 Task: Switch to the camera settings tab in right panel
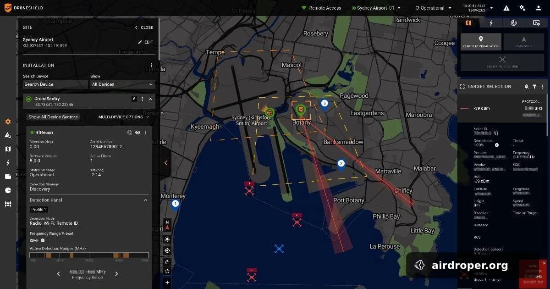tap(536, 22)
